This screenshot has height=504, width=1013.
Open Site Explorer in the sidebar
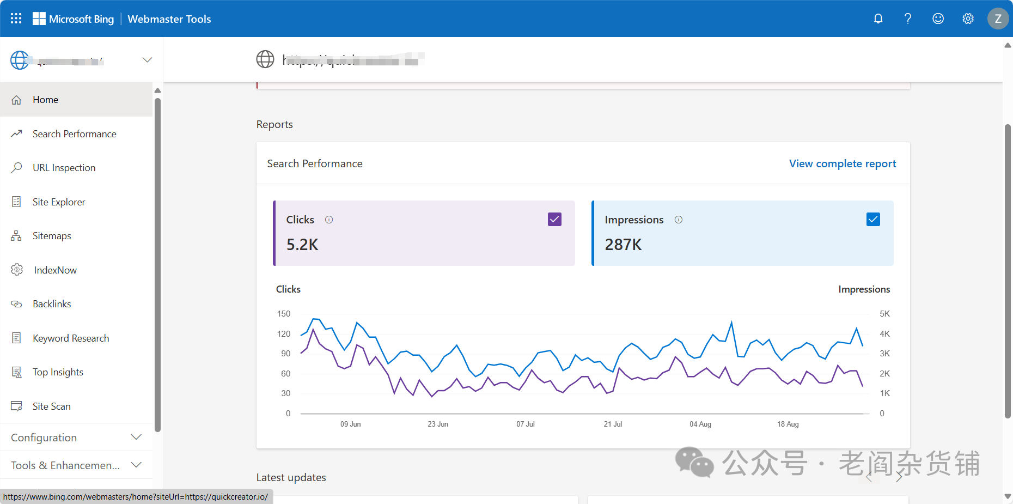click(76, 202)
